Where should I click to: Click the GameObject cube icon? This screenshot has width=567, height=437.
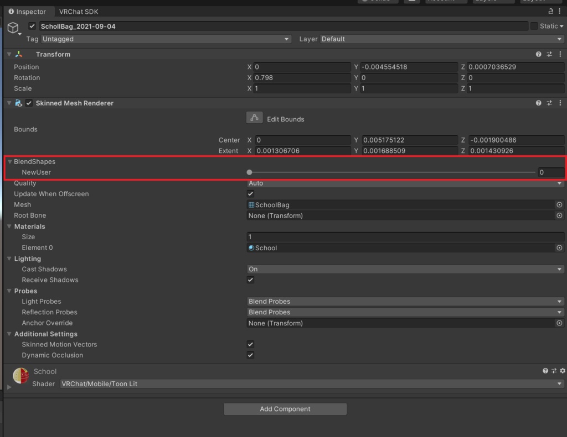point(13,28)
